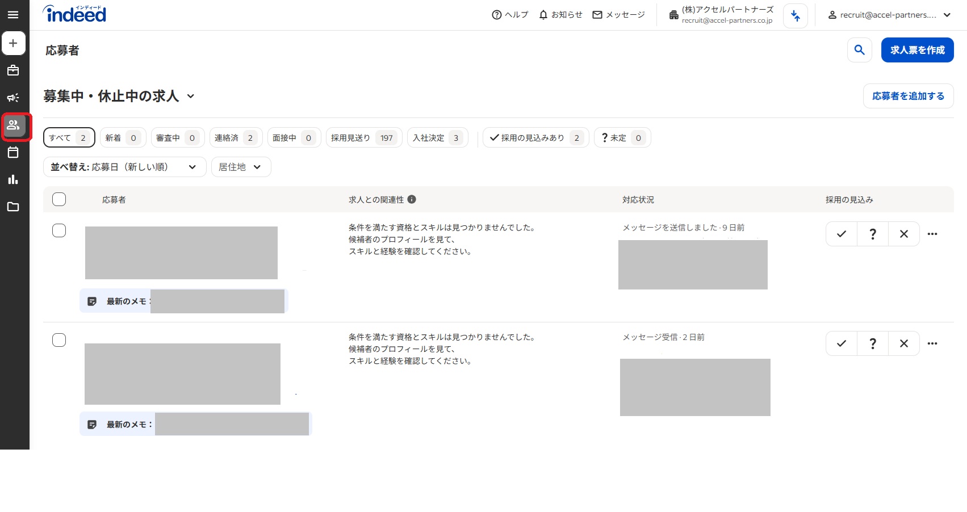Expand the 募集中・休止中の求人 dropdown

coord(191,96)
